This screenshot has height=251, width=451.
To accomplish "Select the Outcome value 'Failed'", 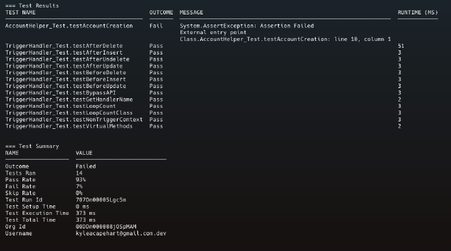I will click(x=85, y=166).
